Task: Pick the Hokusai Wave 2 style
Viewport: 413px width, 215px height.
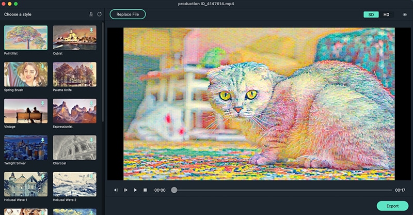Action: [74, 185]
